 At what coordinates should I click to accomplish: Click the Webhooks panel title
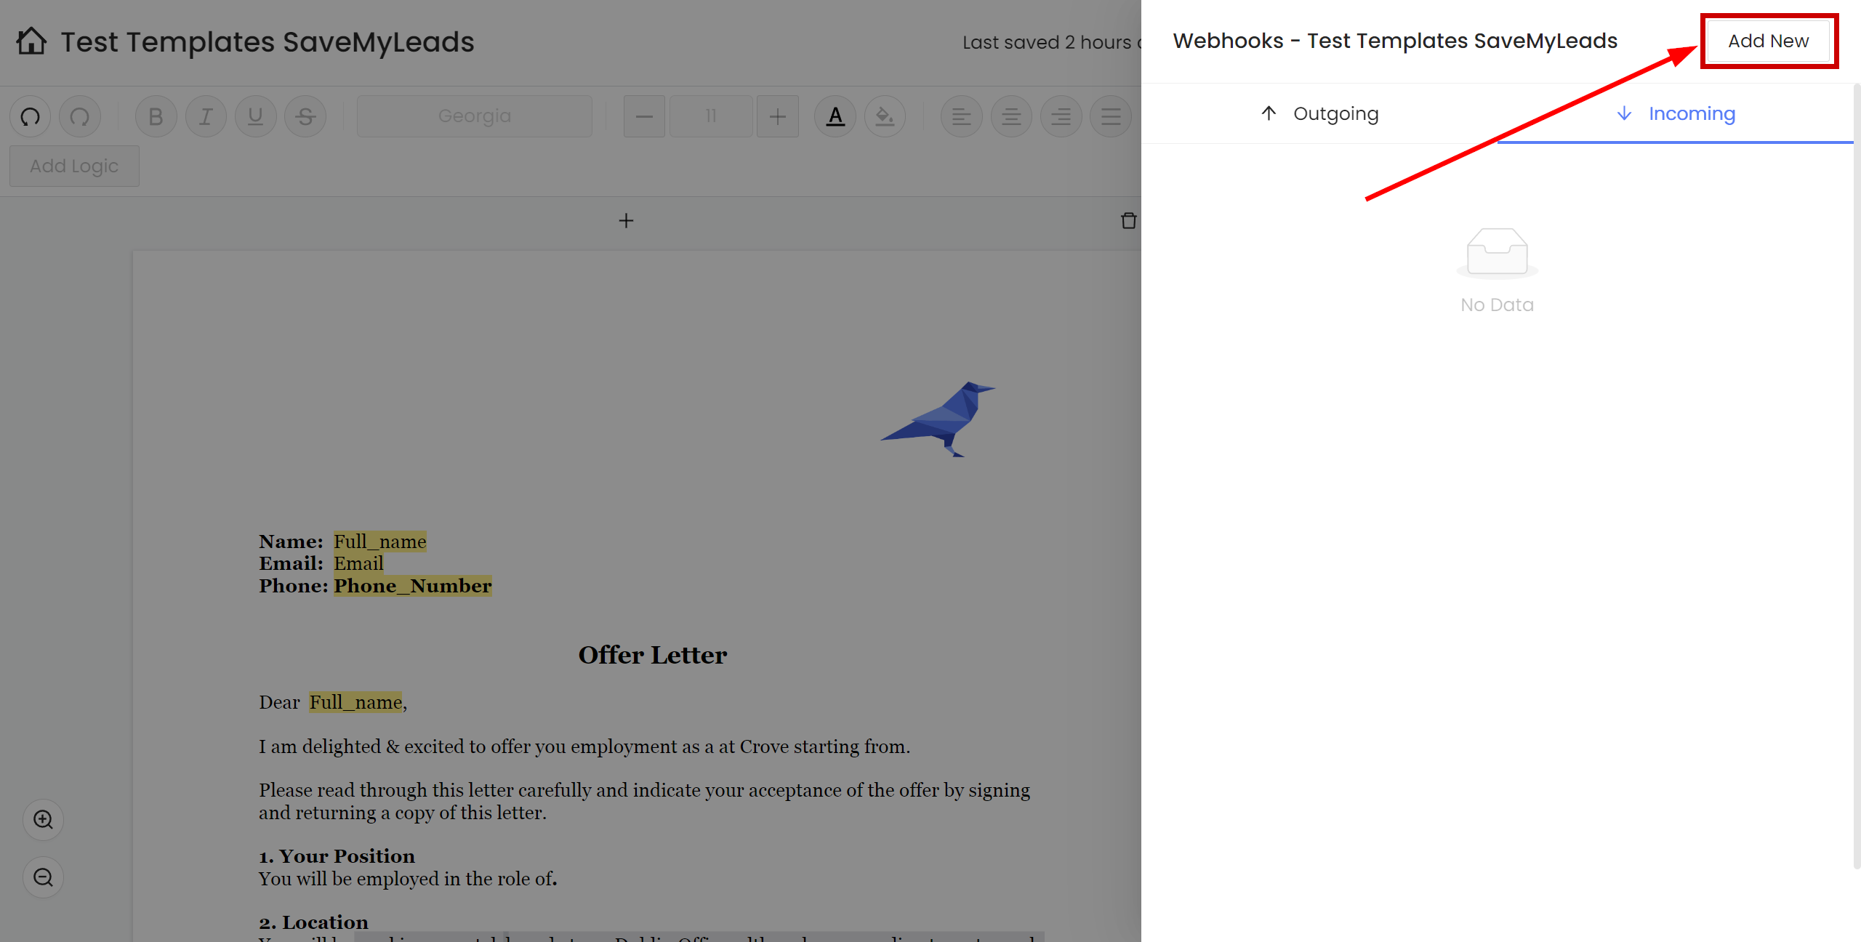1395,41
